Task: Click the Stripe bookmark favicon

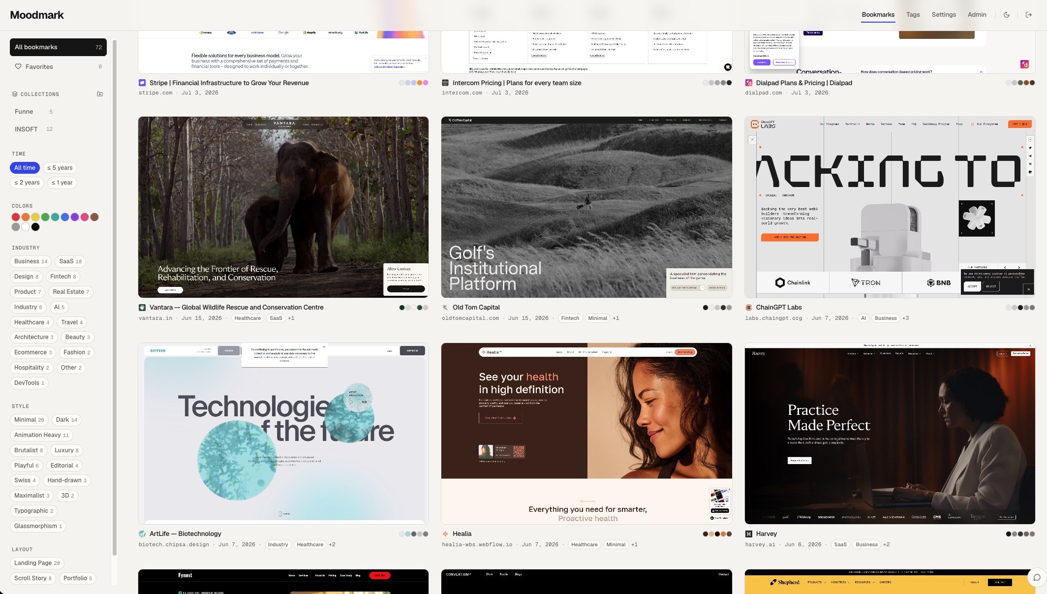Action: pos(142,83)
